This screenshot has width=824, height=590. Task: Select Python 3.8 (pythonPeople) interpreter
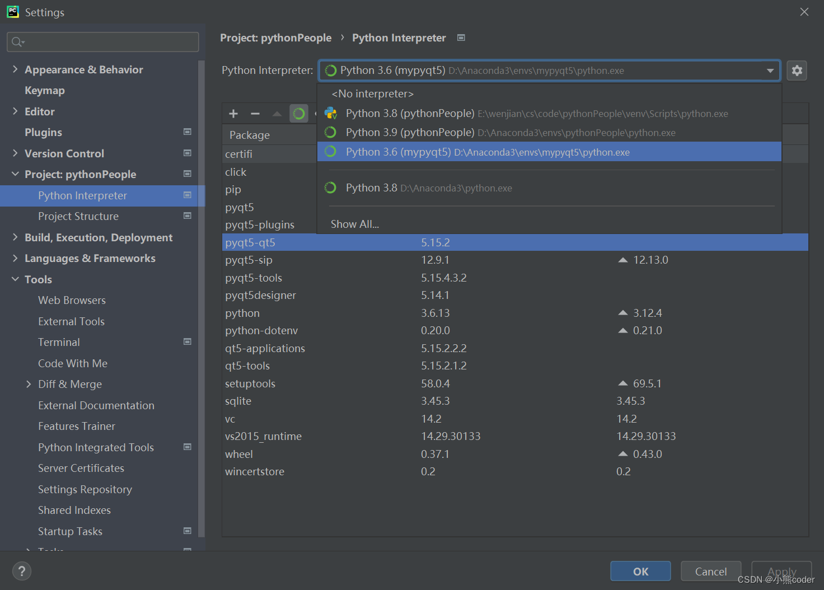point(410,113)
